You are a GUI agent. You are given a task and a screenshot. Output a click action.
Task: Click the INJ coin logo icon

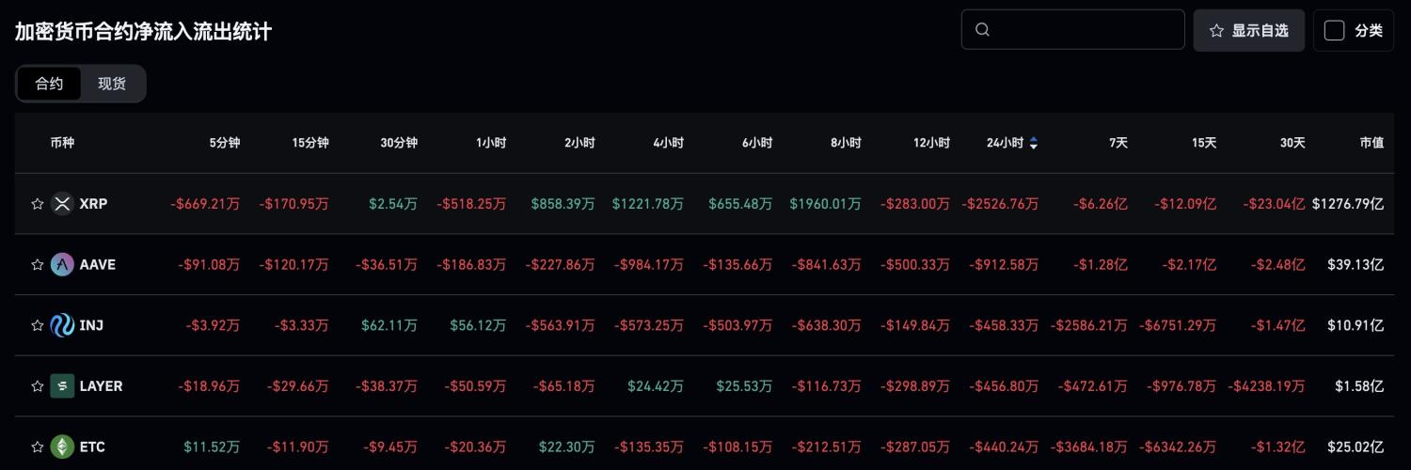62,325
